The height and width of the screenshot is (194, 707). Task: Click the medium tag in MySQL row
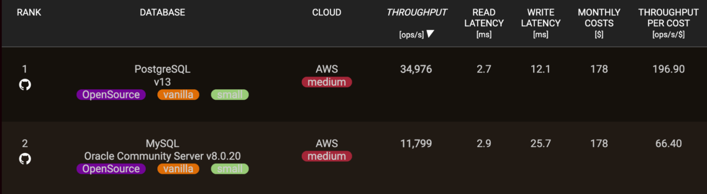tap(326, 156)
